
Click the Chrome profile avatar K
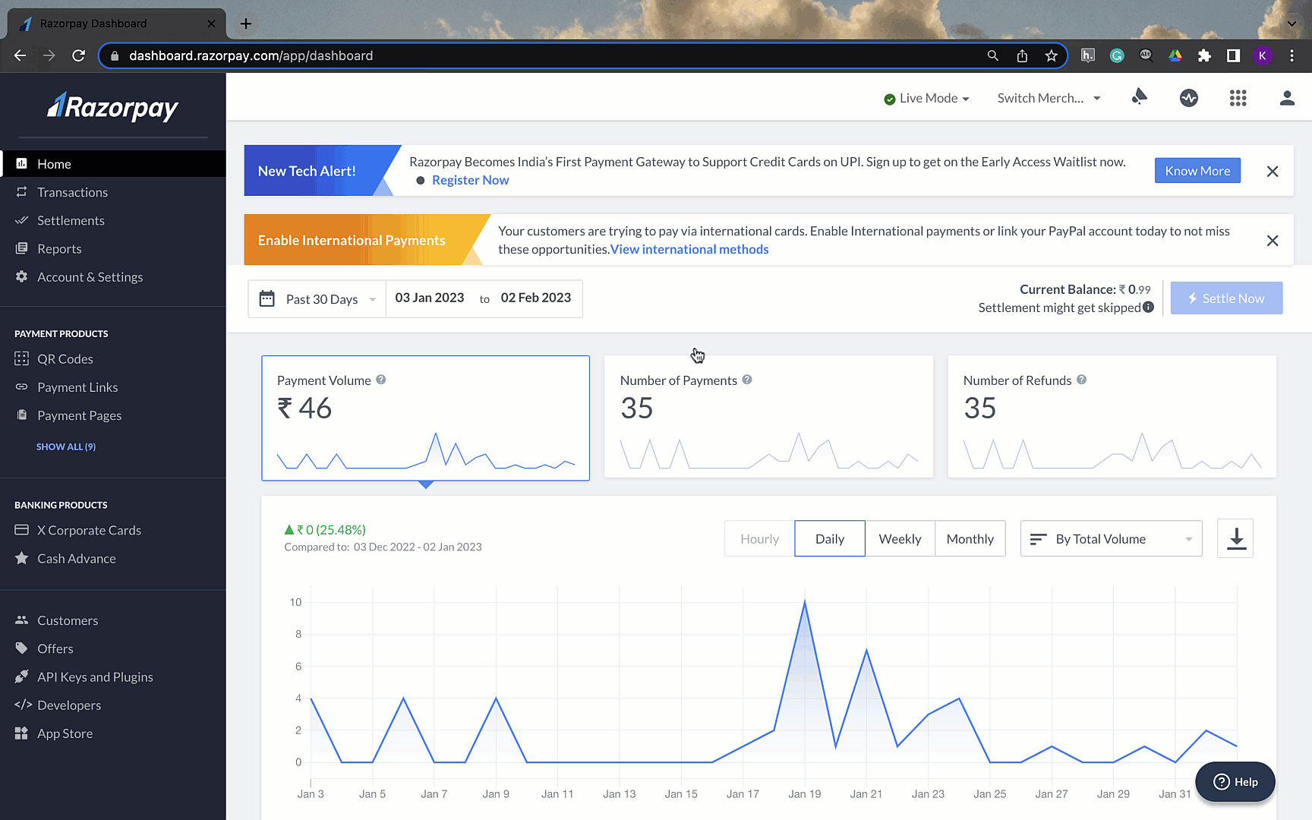1262,55
